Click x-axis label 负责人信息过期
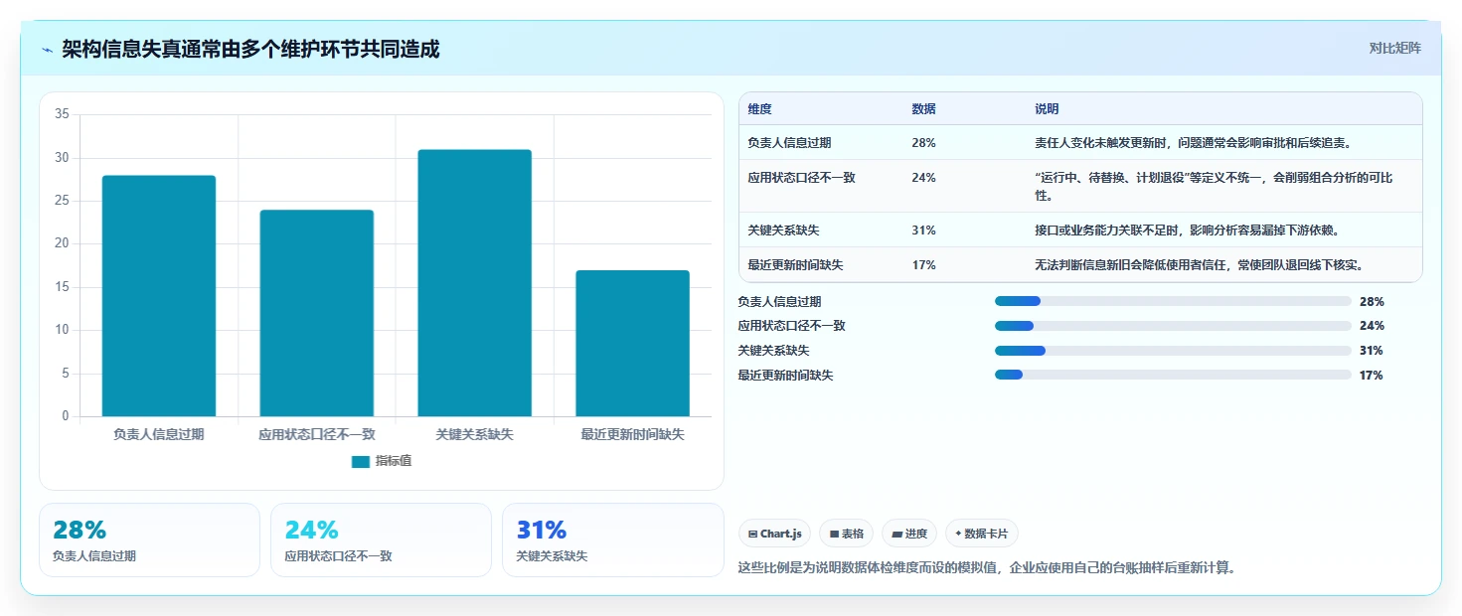 click(x=159, y=434)
